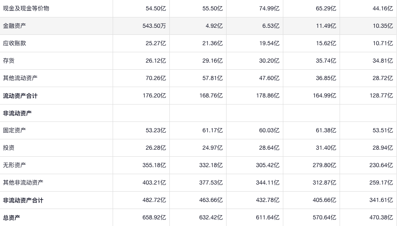The width and height of the screenshot is (398, 226).
Task: Click the 总资产 row heading
Action: coord(12,218)
